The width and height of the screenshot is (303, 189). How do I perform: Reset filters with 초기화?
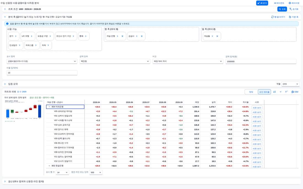[294, 9]
